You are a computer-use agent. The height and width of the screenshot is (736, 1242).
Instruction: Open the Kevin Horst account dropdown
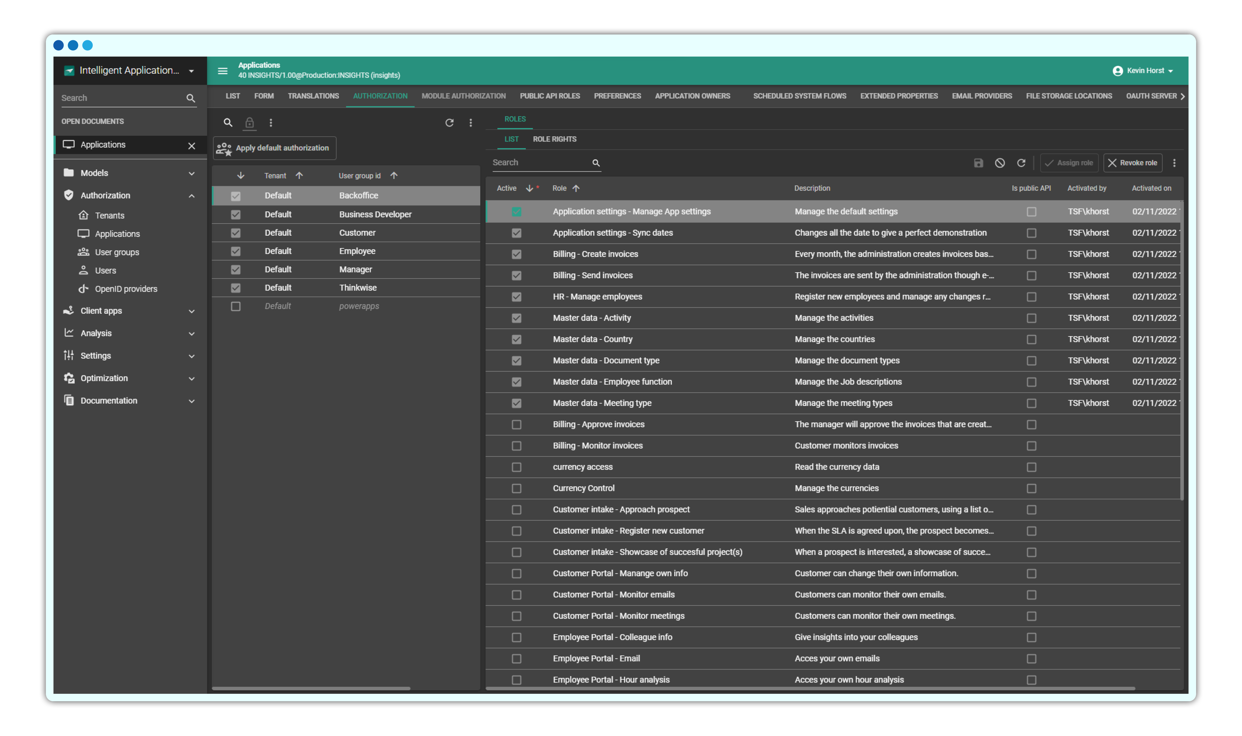[1143, 70]
